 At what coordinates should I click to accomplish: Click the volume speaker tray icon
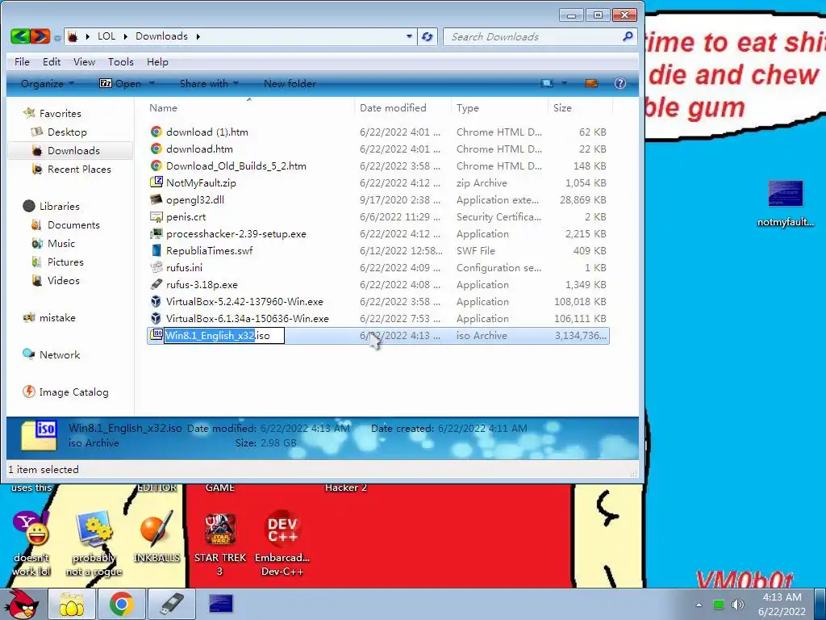[738, 605]
